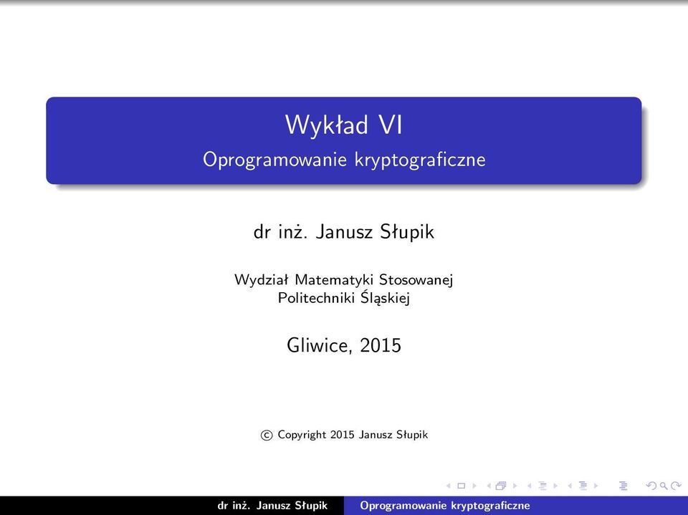688x515 pixels.
Task: Click the search magnifier icon
Action: click(x=664, y=486)
